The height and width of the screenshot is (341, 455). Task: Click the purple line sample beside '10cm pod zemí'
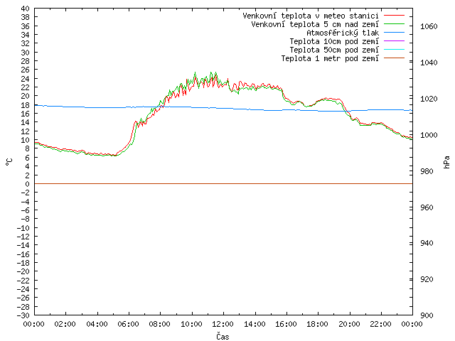point(394,41)
